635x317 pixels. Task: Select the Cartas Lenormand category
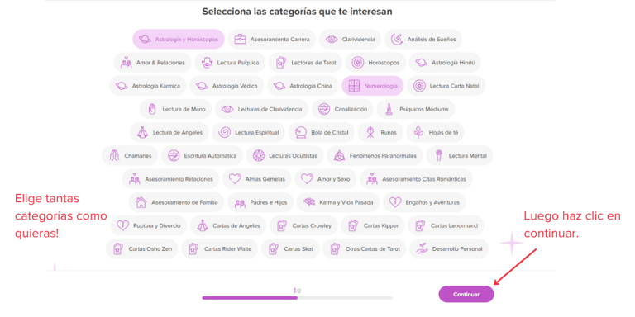tap(446, 225)
